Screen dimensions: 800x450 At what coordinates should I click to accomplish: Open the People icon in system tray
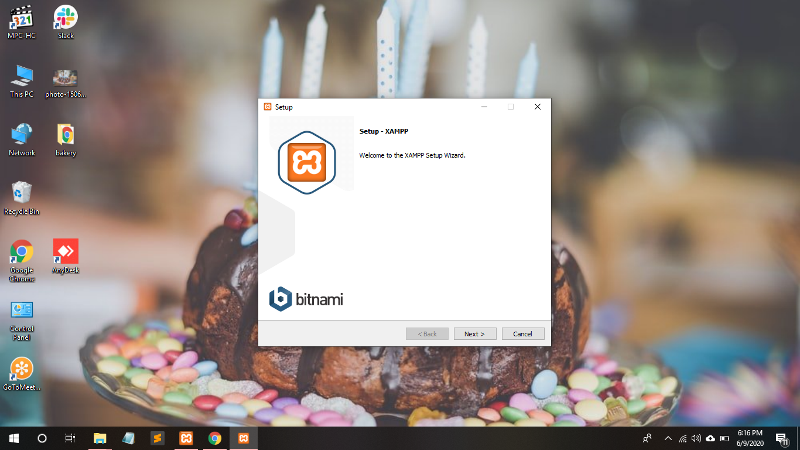[x=647, y=438]
